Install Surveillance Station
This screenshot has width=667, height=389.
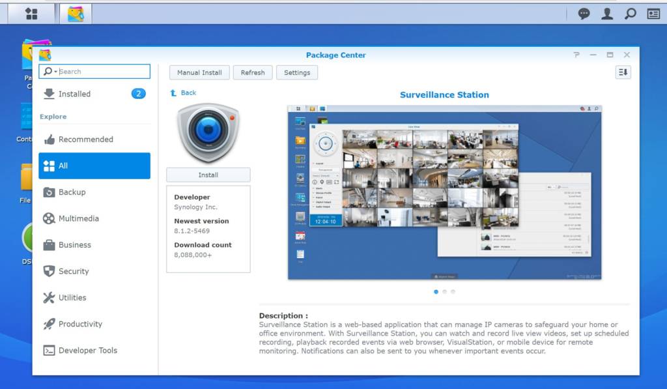coord(208,175)
